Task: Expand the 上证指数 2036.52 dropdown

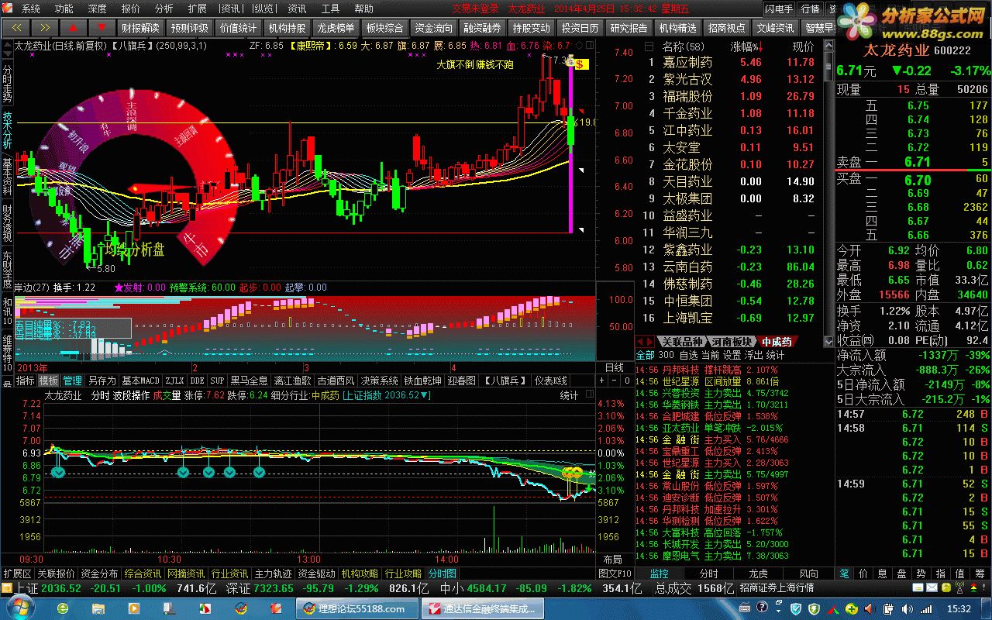Action: click(386, 395)
